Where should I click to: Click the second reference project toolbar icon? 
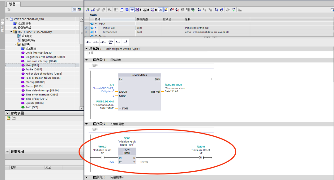14,118
